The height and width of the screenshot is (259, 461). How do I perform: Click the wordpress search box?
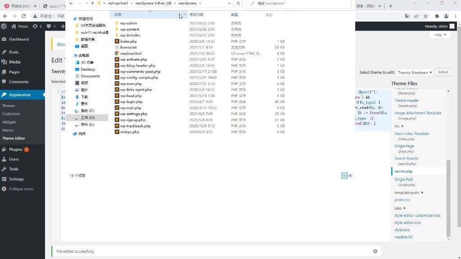(299, 3)
